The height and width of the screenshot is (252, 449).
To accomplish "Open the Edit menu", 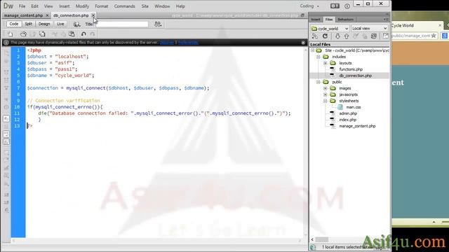I will tap(34, 6).
